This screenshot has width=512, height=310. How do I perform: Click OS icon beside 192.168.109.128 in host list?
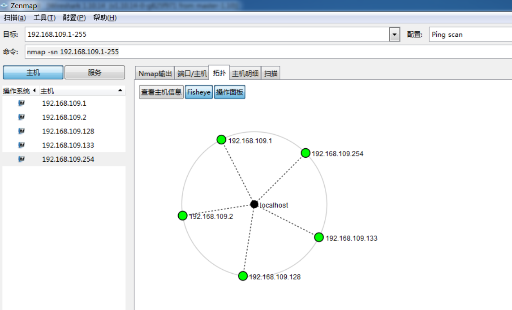[22, 131]
